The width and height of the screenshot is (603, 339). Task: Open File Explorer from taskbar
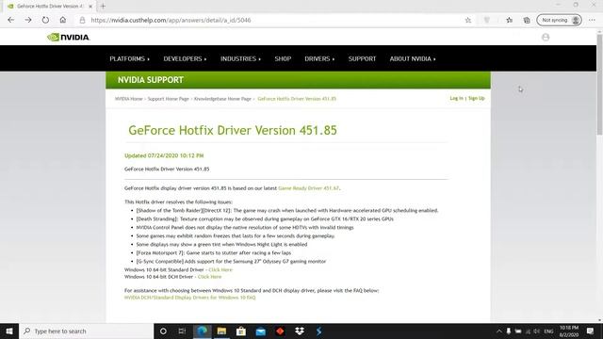[221, 331]
